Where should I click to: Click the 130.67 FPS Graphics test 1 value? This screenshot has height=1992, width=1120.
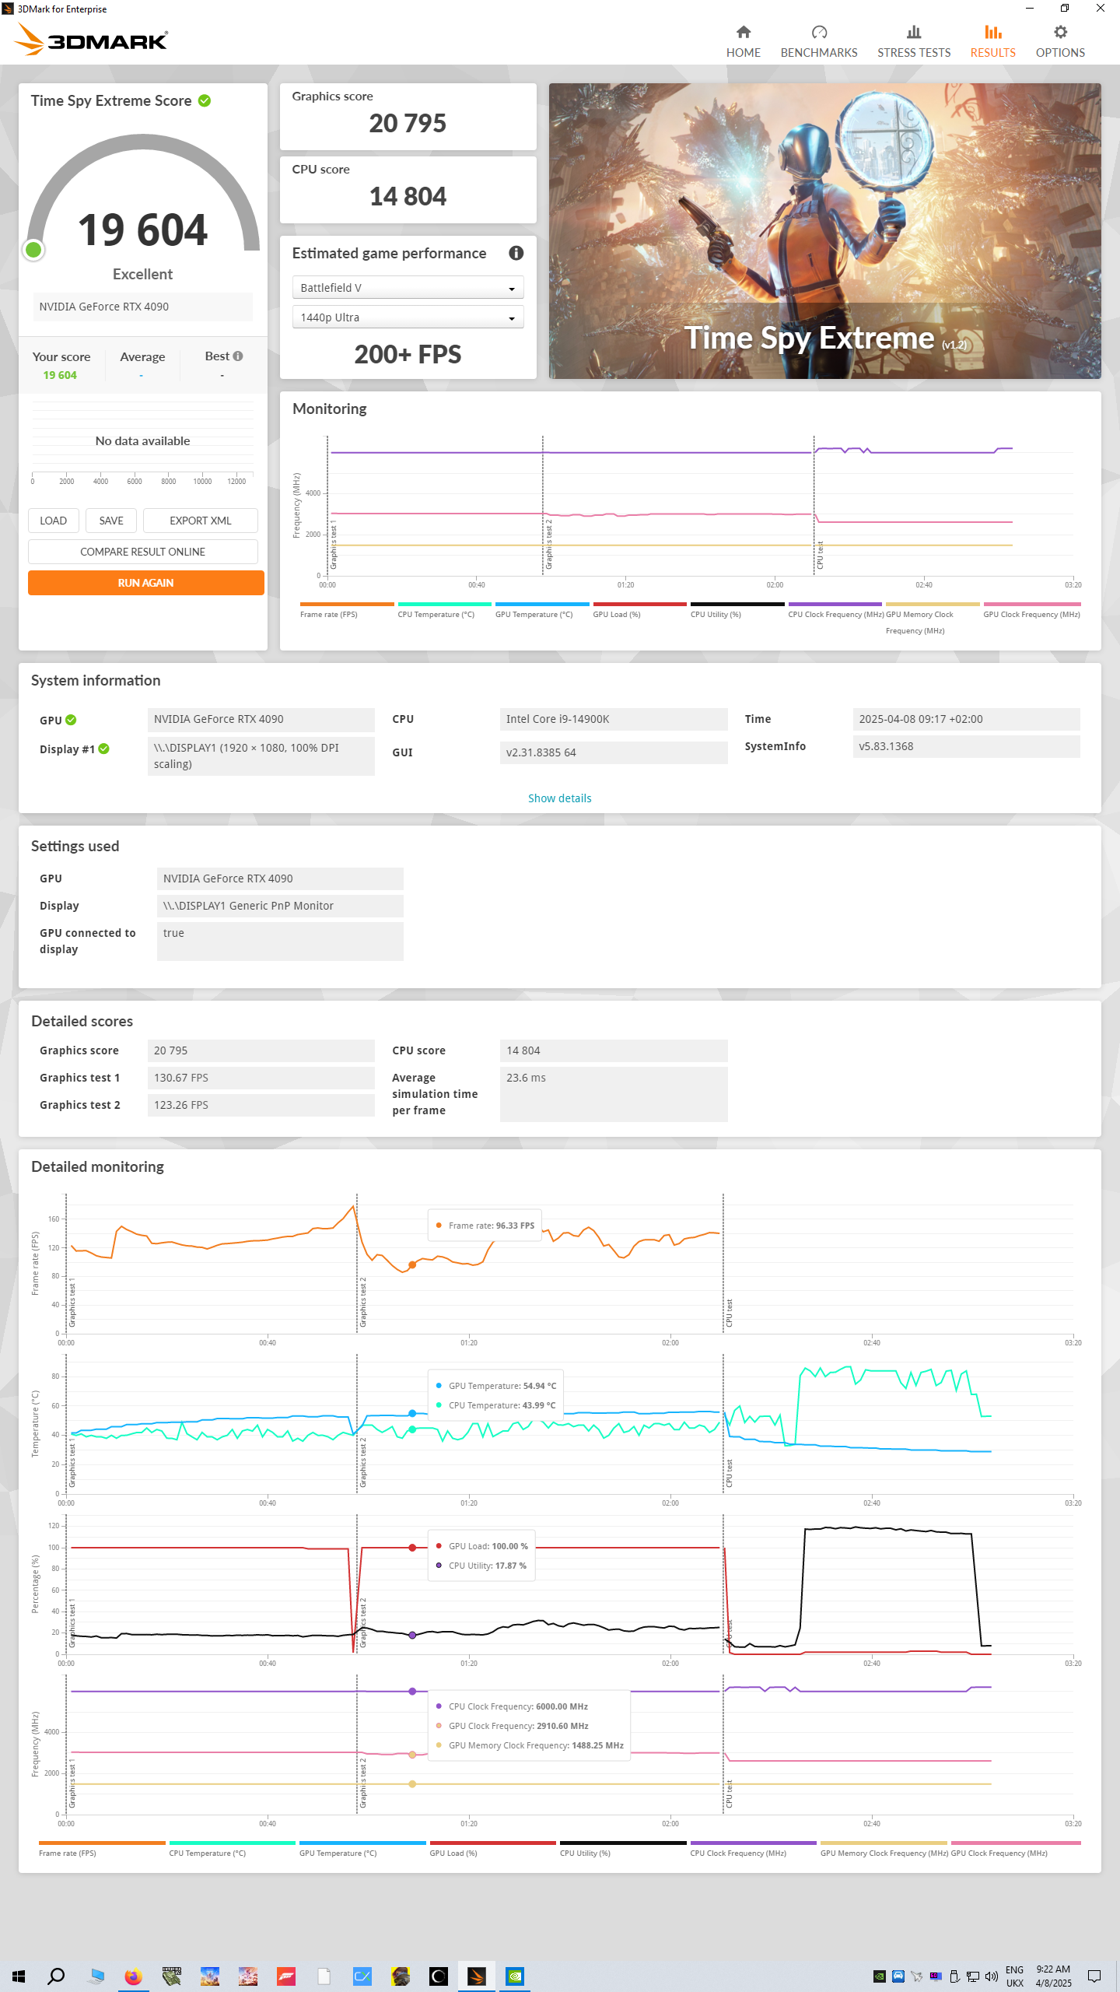[261, 1078]
